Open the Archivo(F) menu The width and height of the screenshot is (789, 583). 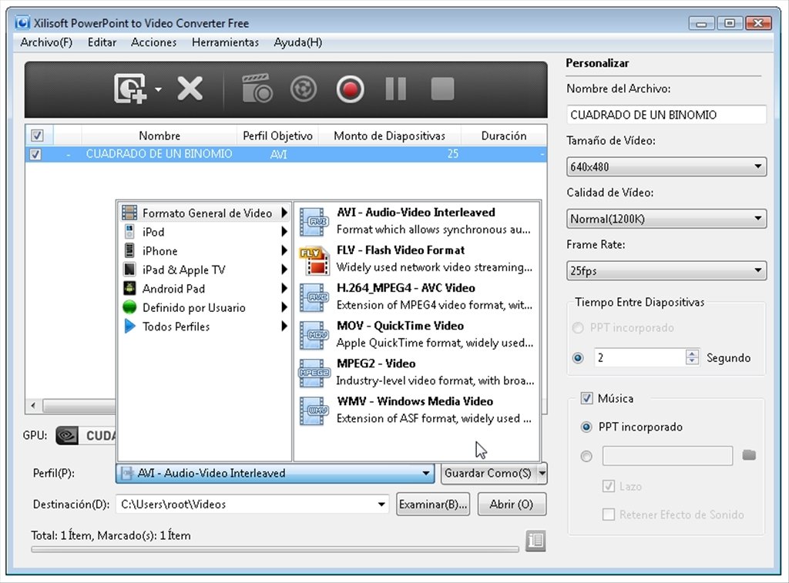pos(46,42)
